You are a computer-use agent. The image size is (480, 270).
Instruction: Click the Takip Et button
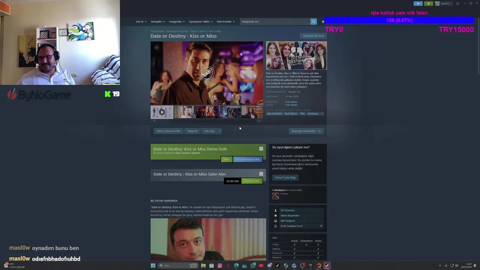[192, 131]
